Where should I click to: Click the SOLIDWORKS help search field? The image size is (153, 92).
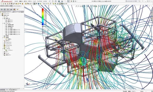coord(132,1)
